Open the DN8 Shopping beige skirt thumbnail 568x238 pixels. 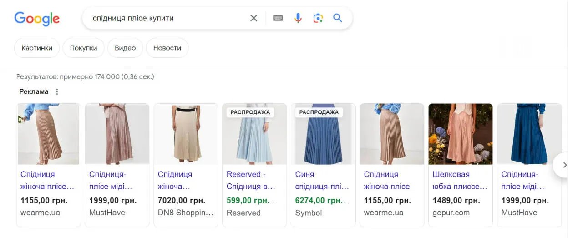(x=186, y=134)
